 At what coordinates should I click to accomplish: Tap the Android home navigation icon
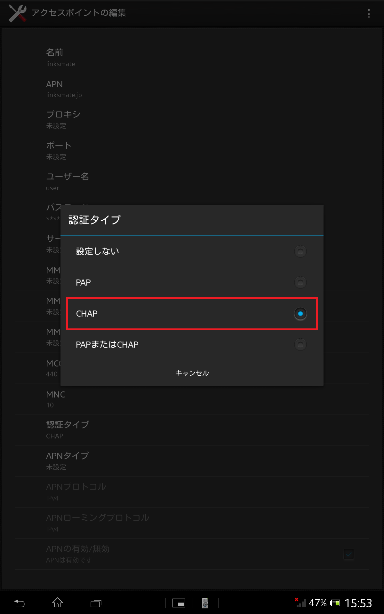58,603
